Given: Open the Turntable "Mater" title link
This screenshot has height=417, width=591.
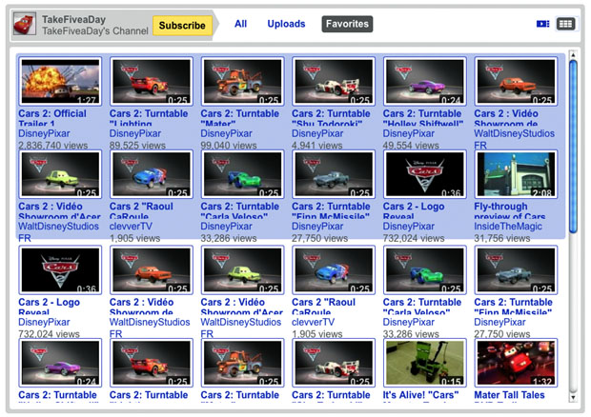Looking at the screenshot, I should [239, 118].
